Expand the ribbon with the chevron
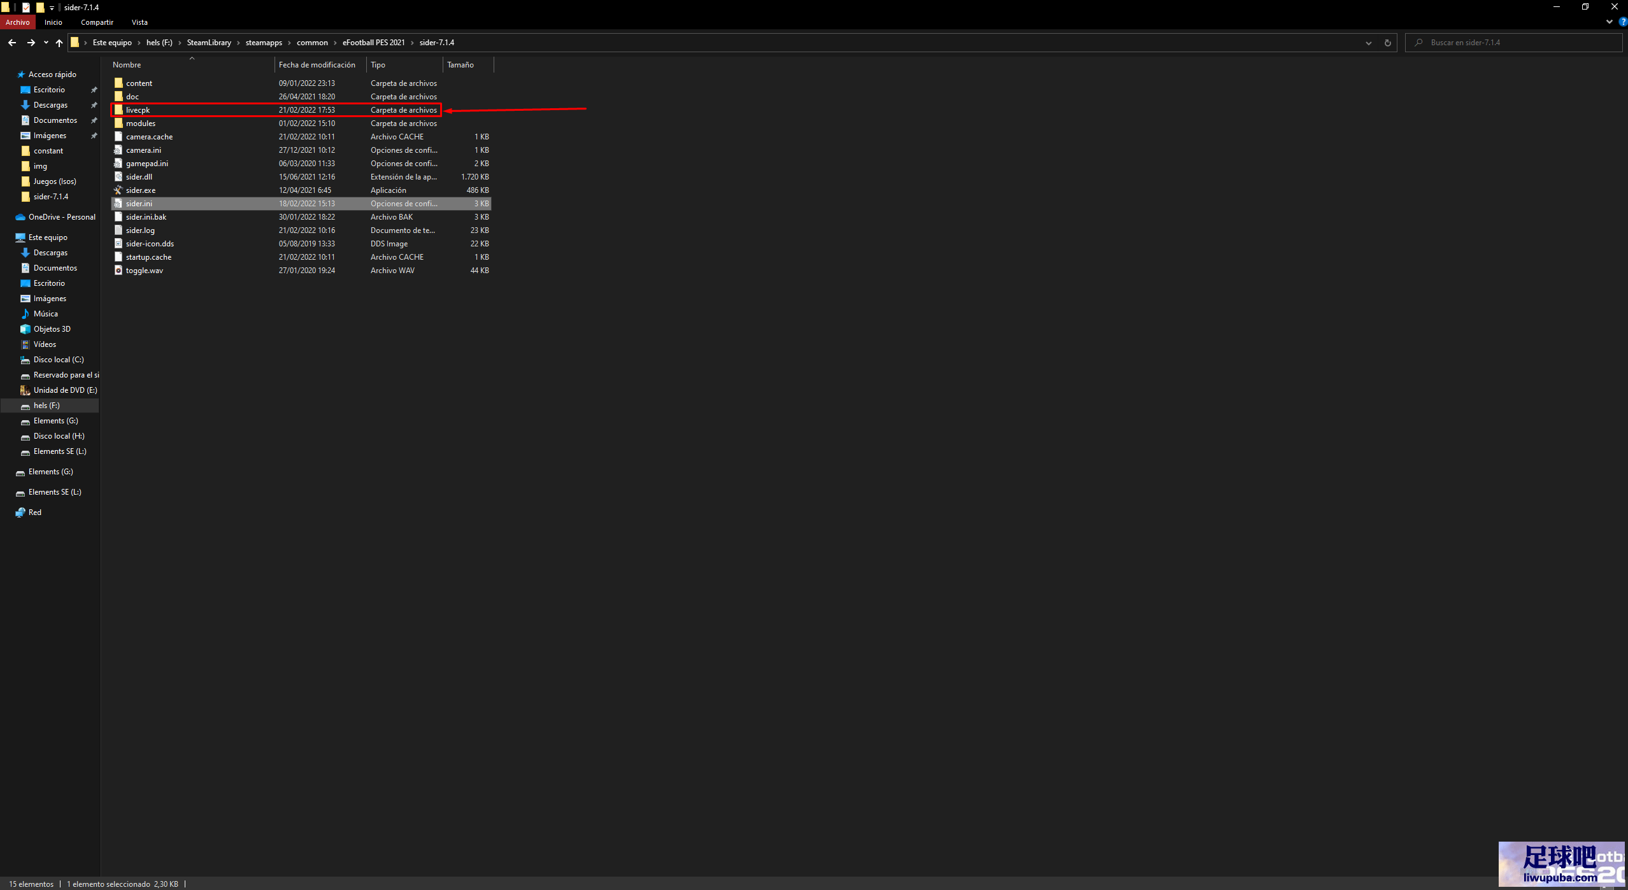This screenshot has height=890, width=1628. 1610,22
